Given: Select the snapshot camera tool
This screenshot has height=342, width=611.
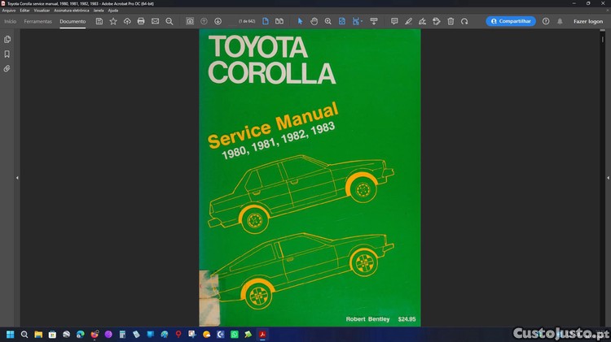Looking at the screenshot, I should [190, 21].
